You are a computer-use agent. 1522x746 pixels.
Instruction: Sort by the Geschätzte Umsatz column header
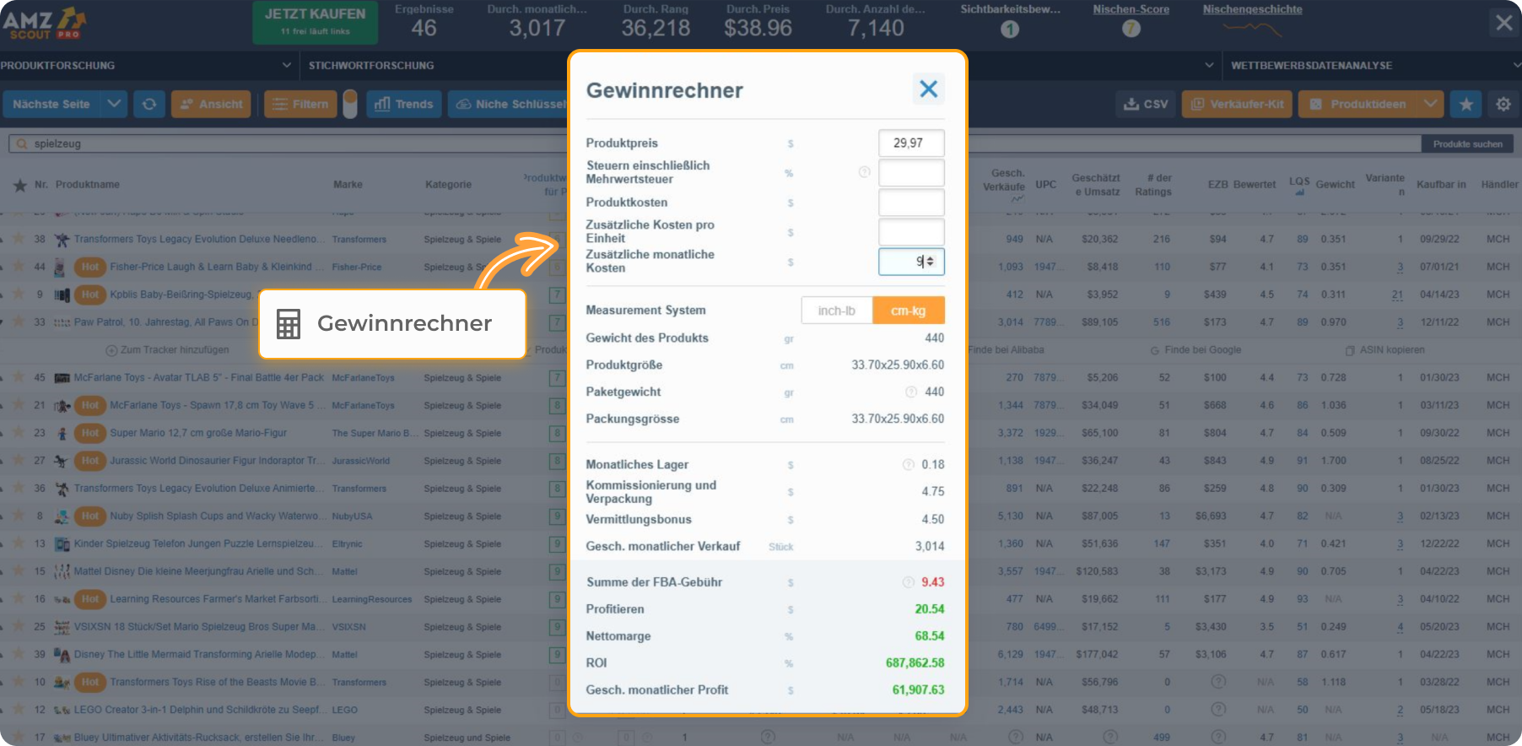[x=1096, y=185]
